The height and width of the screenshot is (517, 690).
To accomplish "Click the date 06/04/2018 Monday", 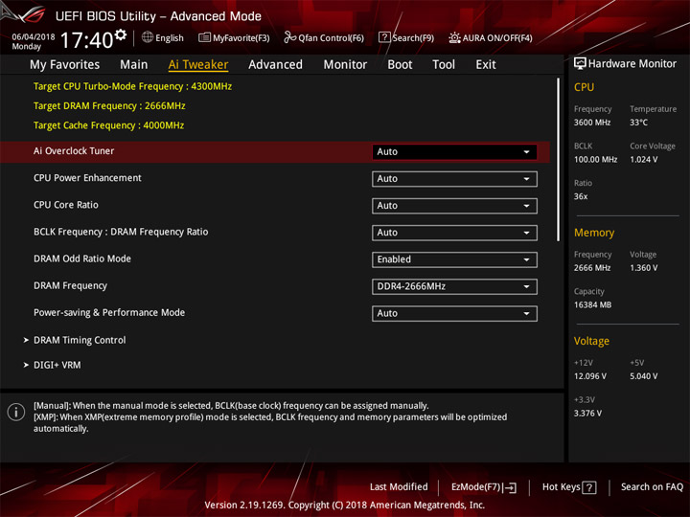I will tap(33, 41).
